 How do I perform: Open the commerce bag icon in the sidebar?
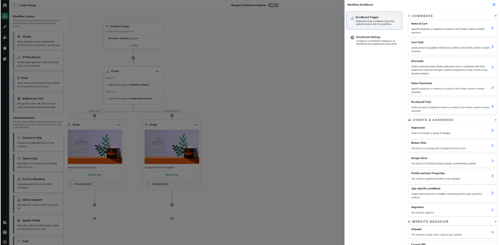[4, 48]
